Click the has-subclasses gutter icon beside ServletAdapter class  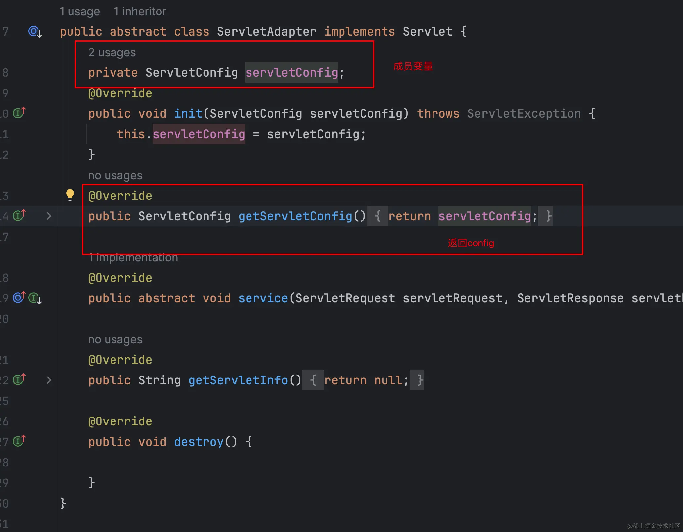35,32
